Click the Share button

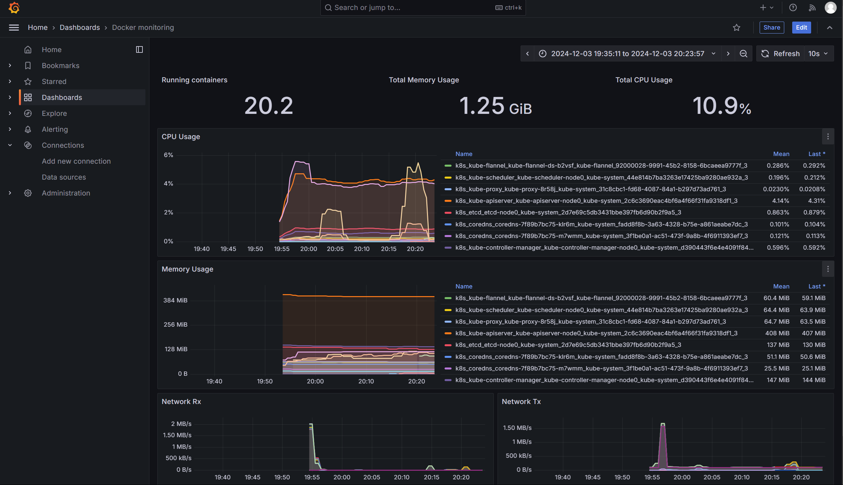pos(771,28)
